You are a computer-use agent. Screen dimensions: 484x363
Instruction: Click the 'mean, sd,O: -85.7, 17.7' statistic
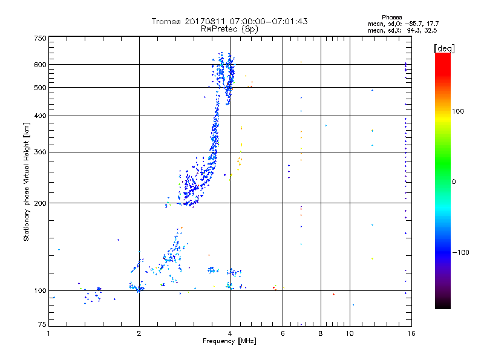403,24
